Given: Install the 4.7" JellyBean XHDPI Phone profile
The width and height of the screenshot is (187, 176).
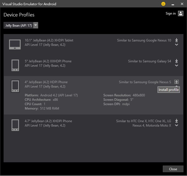Looking at the screenshot, I should click(177, 121).
